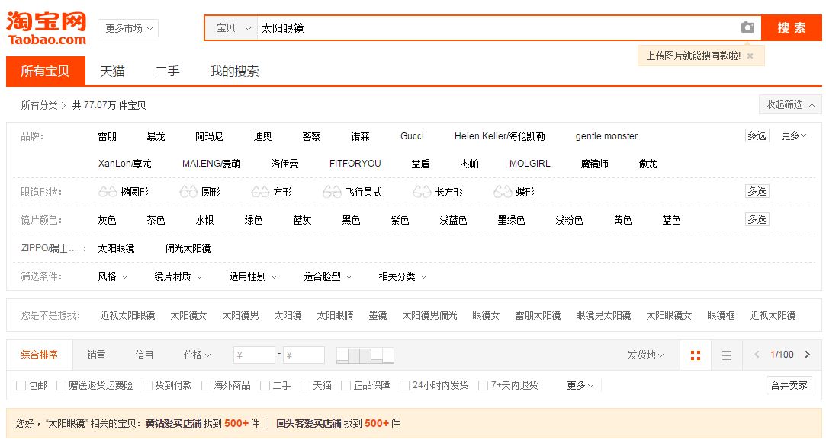Click the Taobao logo
The image size is (826, 443).
click(x=47, y=28)
